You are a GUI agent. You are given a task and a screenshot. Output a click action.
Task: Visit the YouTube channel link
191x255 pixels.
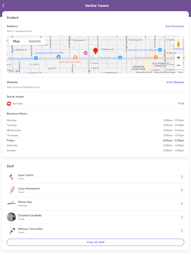[181, 104]
